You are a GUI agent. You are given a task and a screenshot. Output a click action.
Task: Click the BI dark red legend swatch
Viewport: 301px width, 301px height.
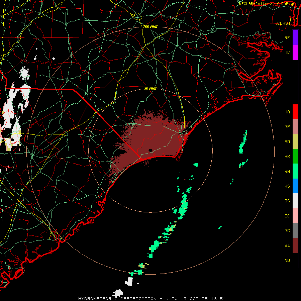coord(295,245)
